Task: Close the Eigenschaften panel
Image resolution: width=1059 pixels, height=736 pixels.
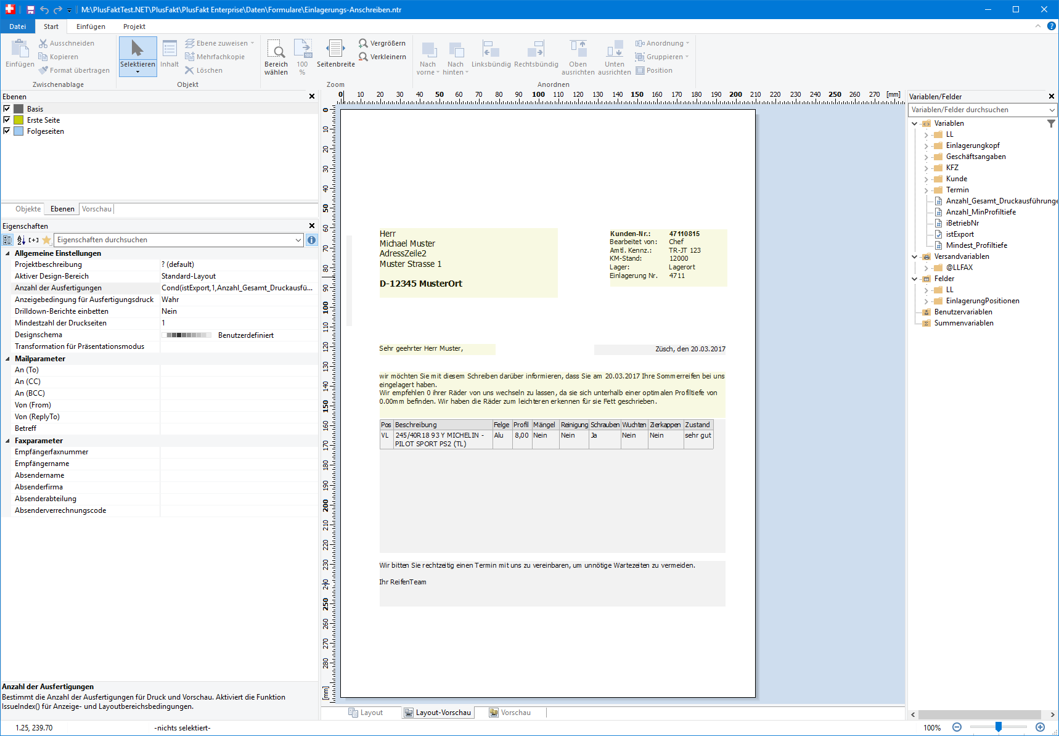Action: point(312,226)
